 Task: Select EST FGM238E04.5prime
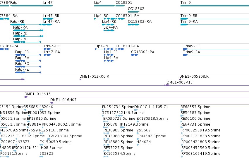(65, 136)
